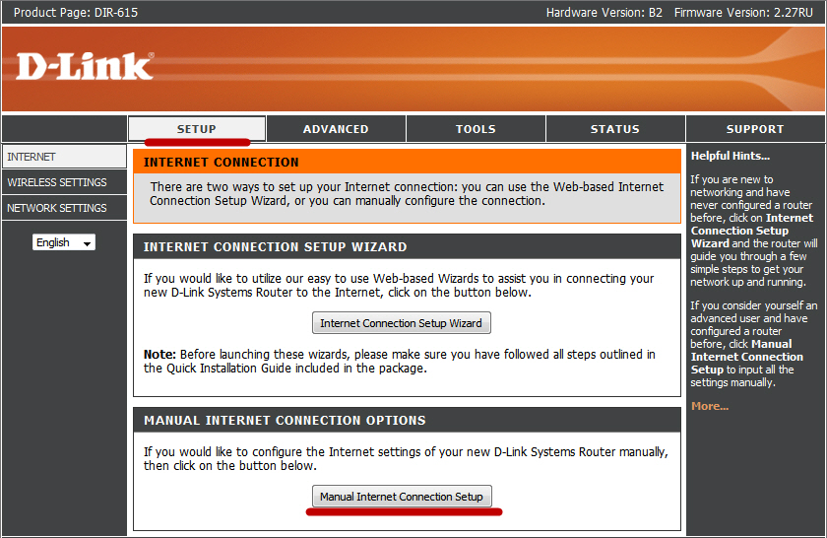
Task: Click the D-Link logo
Action: [85, 66]
